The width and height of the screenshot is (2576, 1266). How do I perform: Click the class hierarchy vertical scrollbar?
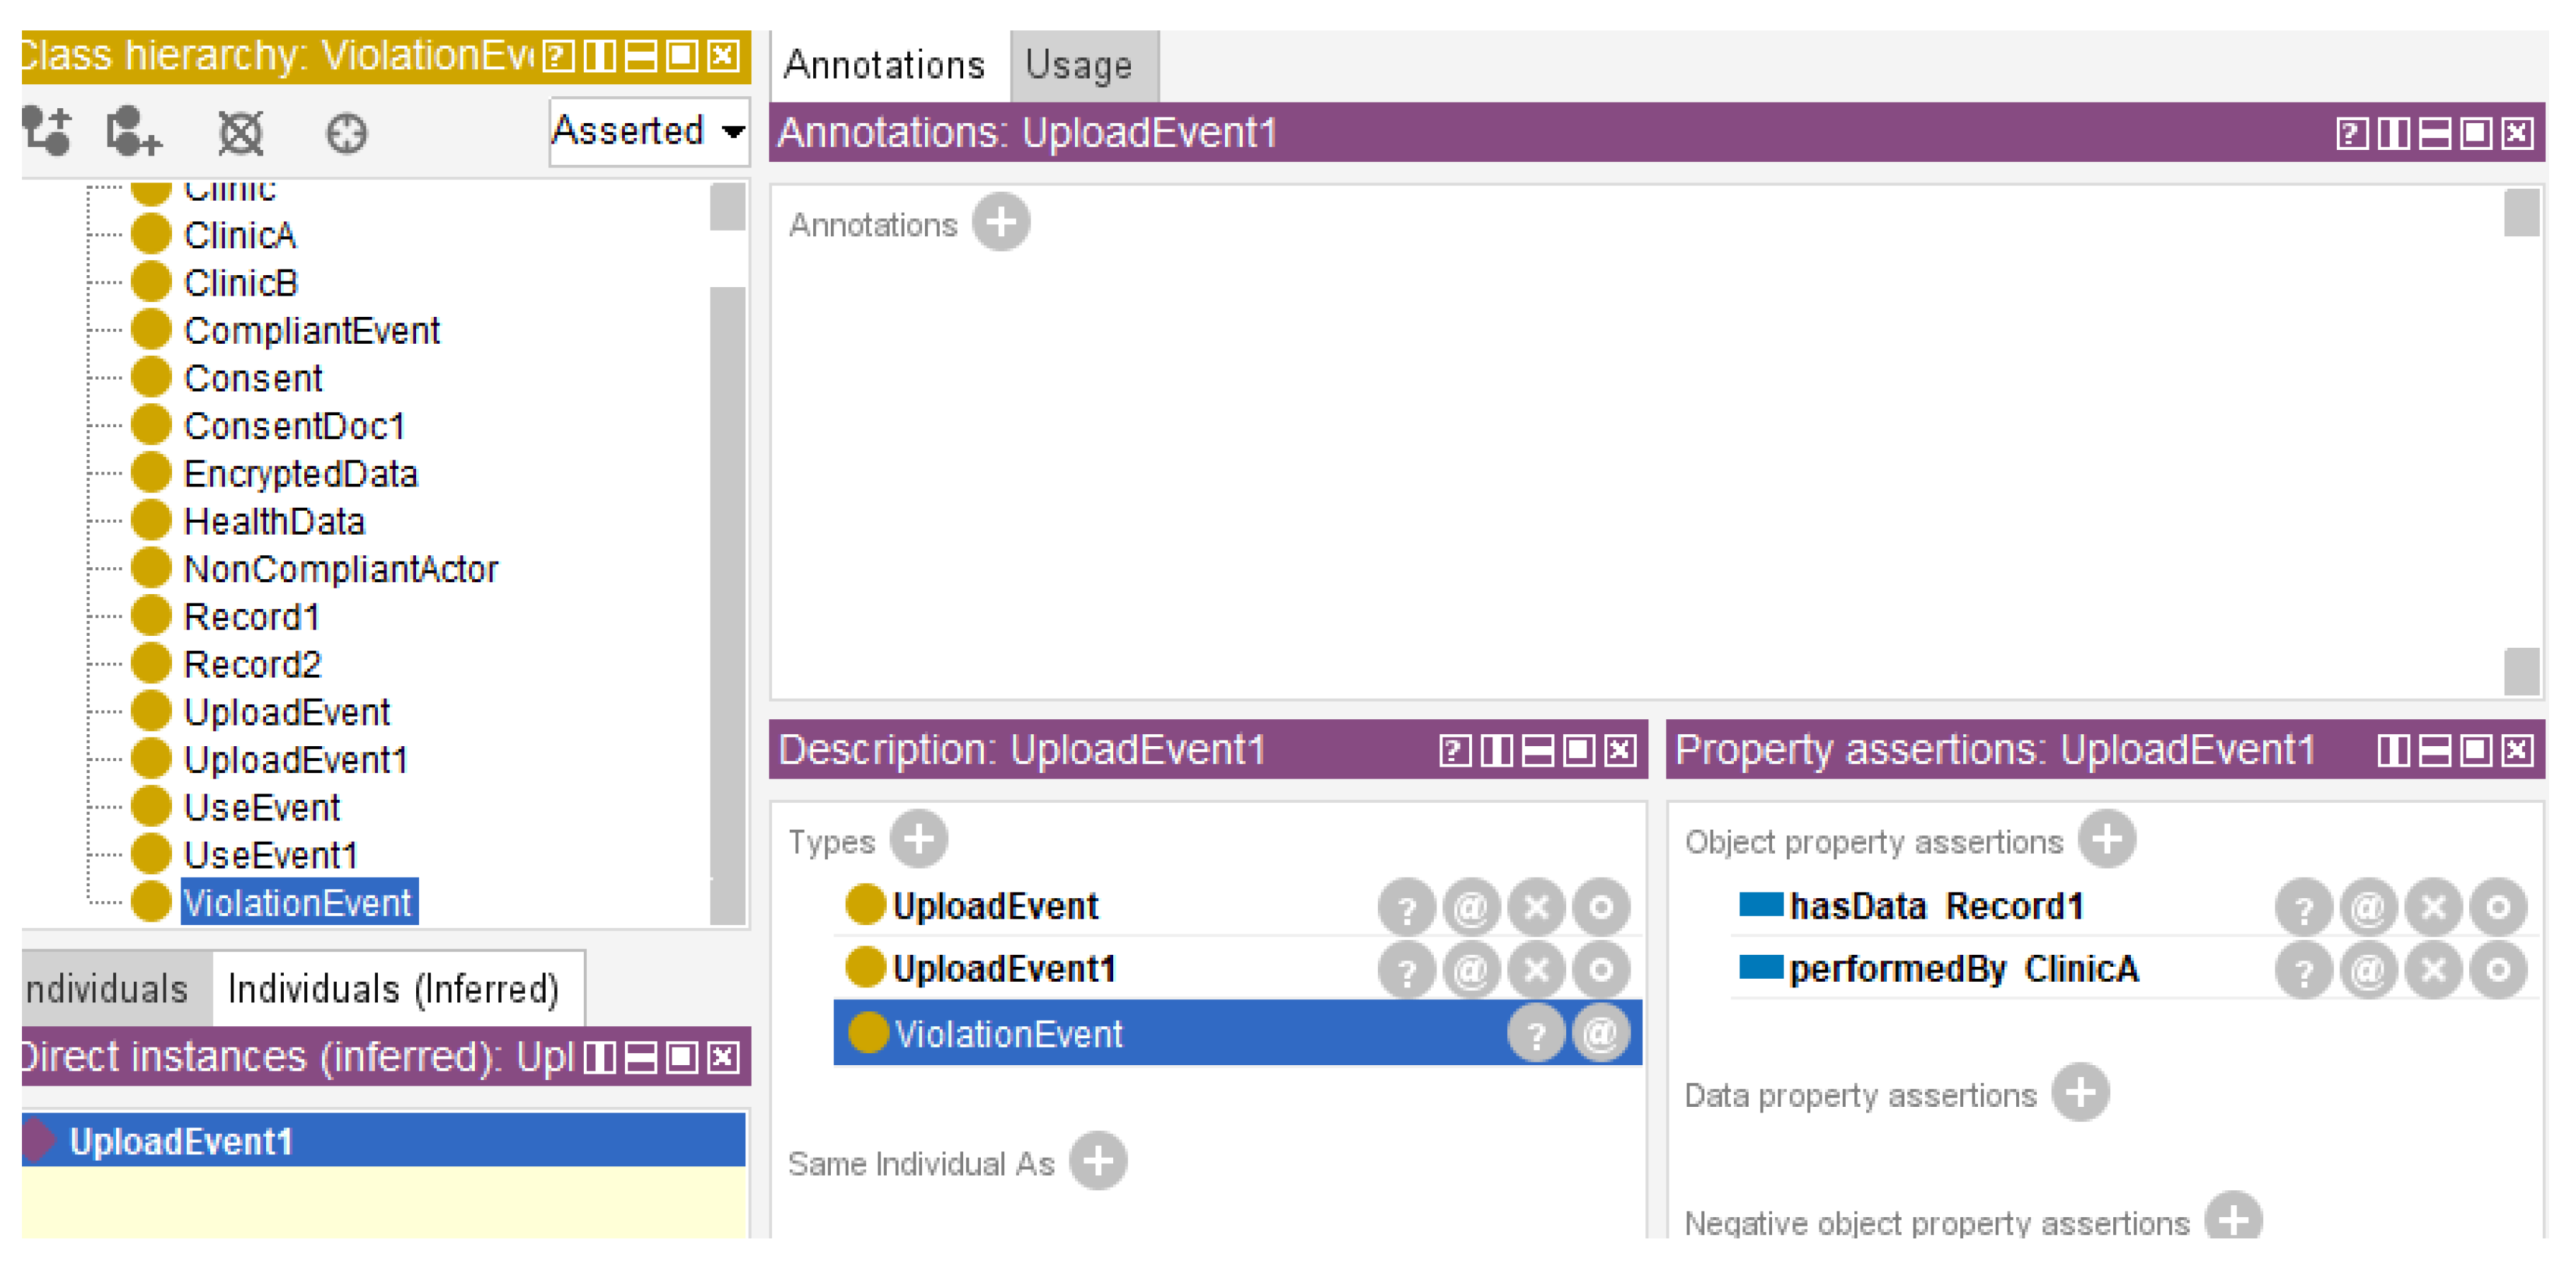[727, 600]
